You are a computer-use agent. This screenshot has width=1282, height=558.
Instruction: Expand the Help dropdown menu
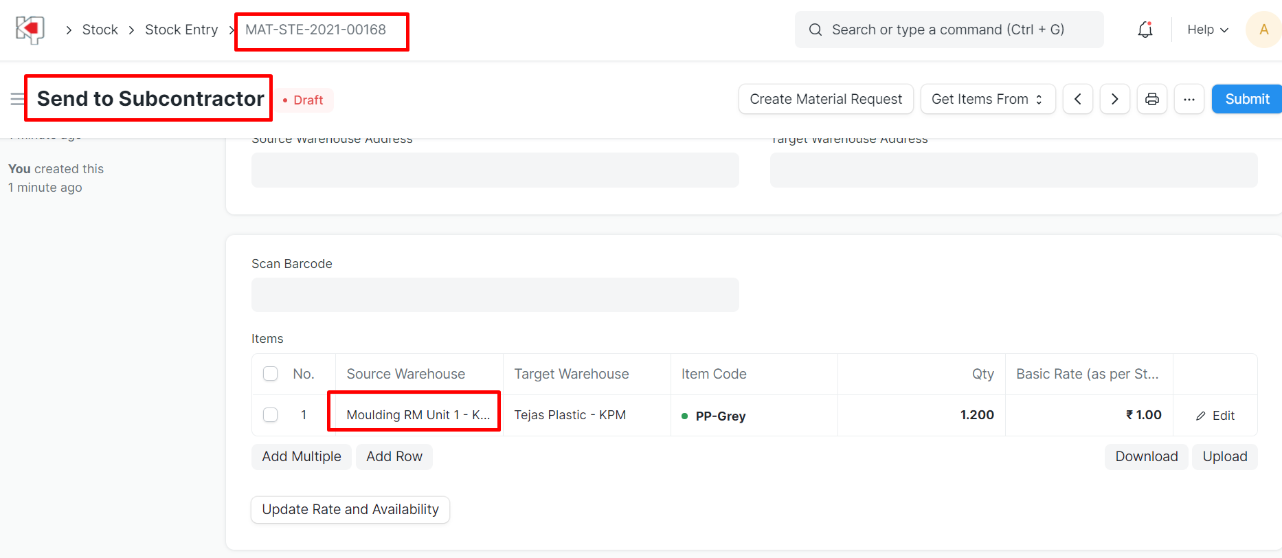coord(1207,30)
